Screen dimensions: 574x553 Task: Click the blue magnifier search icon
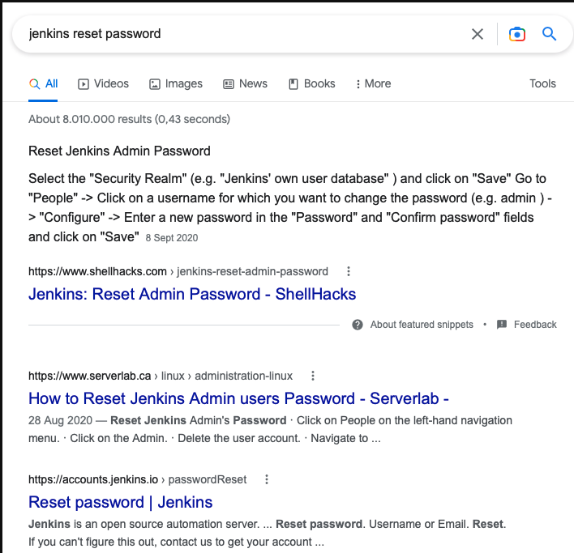click(549, 34)
